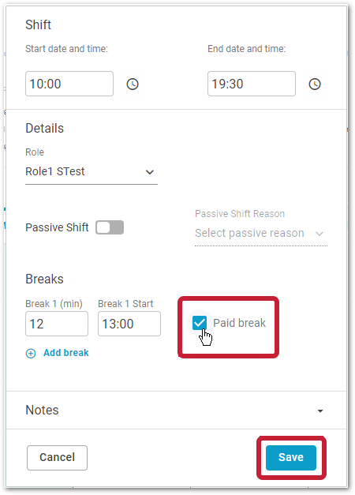Expand the Notes section arrow
The height and width of the screenshot is (495, 355).
click(320, 411)
